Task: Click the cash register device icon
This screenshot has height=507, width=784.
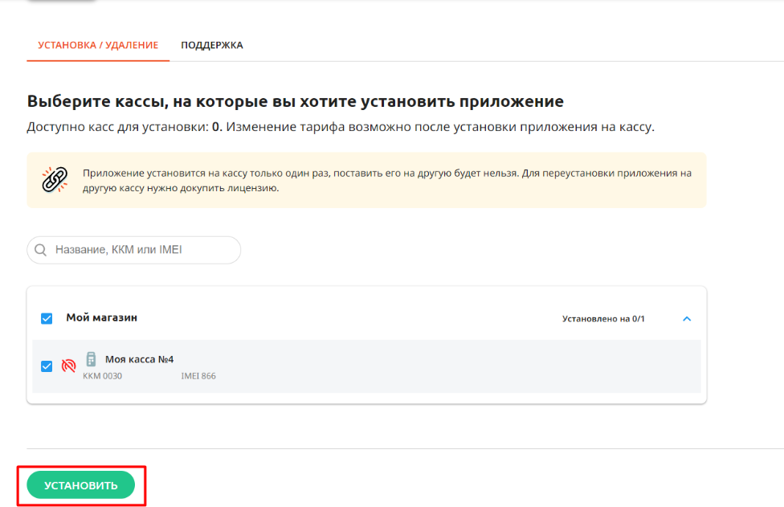Action: click(91, 359)
